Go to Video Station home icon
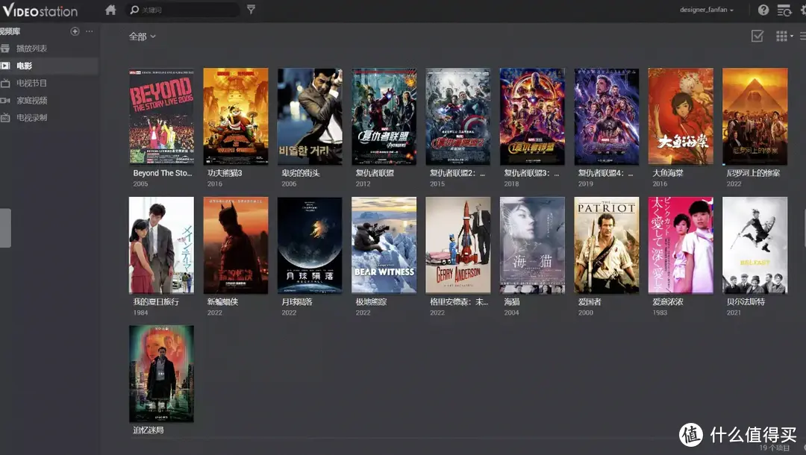Viewport: 806px width, 455px height. pyautogui.click(x=110, y=10)
